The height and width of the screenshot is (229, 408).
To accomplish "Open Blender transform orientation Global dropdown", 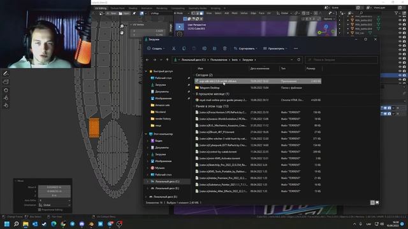I will [284, 13].
